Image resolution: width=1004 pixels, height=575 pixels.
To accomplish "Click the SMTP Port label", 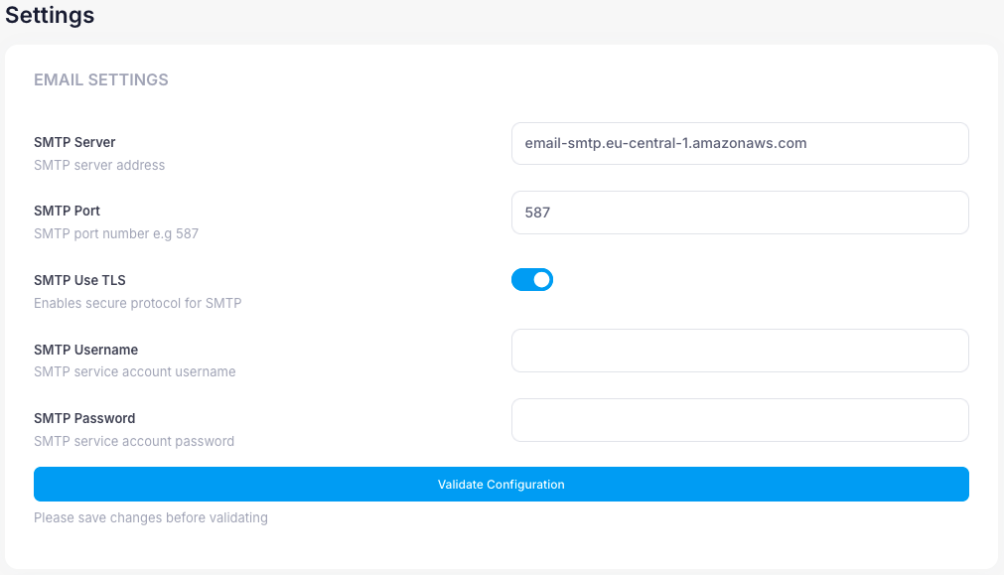I will [x=67, y=211].
